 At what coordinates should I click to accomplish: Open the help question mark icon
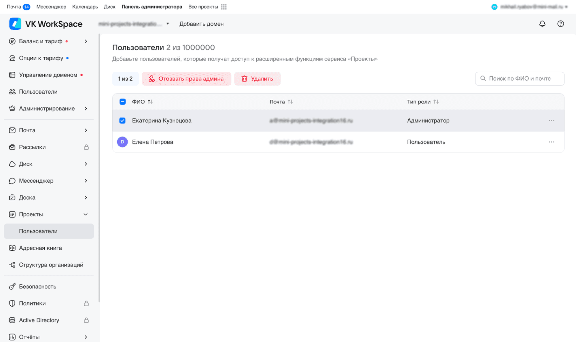tap(560, 24)
